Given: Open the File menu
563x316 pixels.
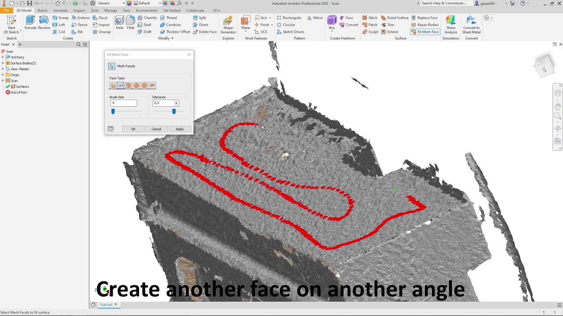Looking at the screenshot, I should tap(7, 11).
